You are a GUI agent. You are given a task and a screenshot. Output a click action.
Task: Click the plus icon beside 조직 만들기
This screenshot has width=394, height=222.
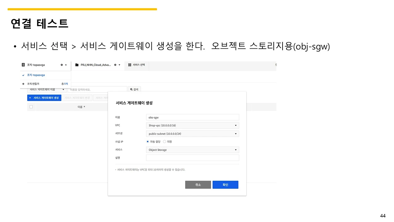tap(23, 84)
